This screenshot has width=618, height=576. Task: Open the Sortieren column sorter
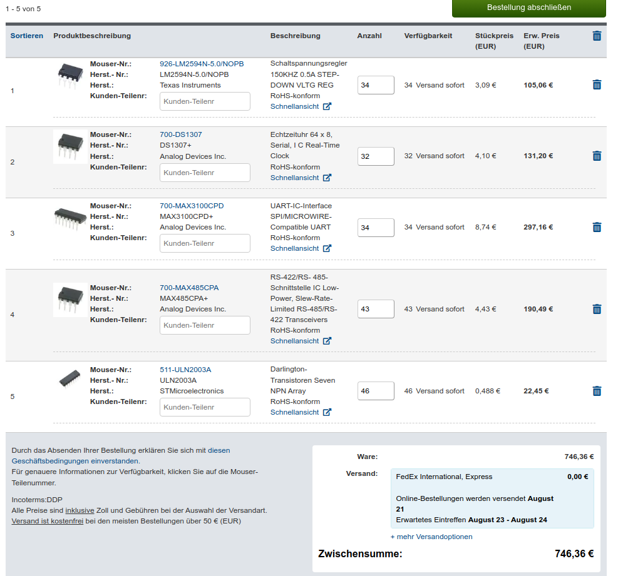pyautogui.click(x=27, y=36)
